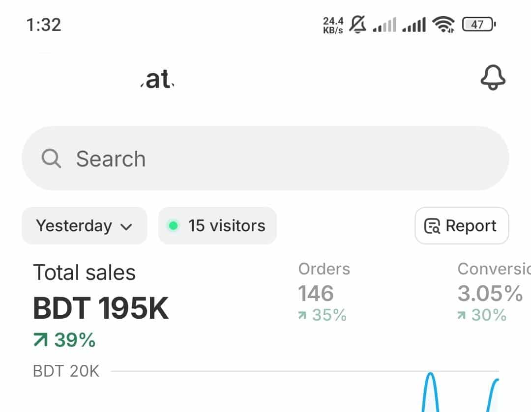This screenshot has height=412, width=531.
Task: Open the Yesterday date range dropdown
Action: [x=85, y=225]
